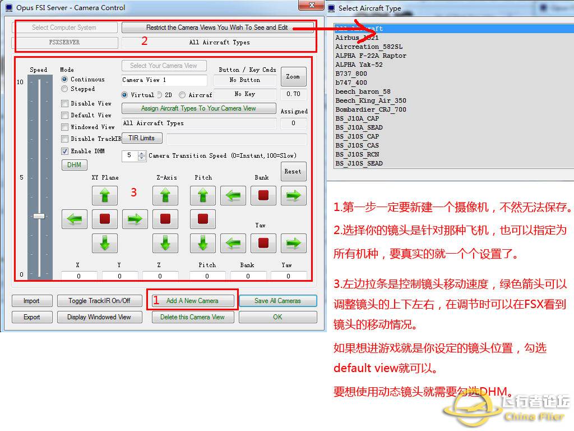Image resolution: width=574 pixels, height=431 pixels.
Task: Click Bank red stop square
Action: (263, 195)
